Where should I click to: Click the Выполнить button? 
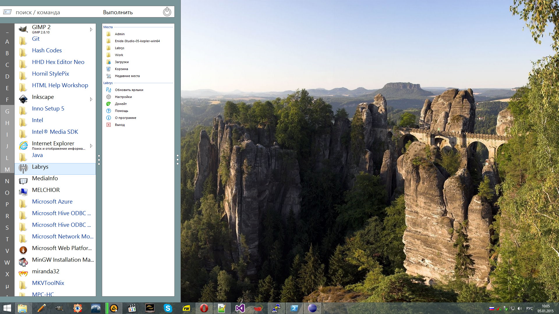click(x=118, y=12)
